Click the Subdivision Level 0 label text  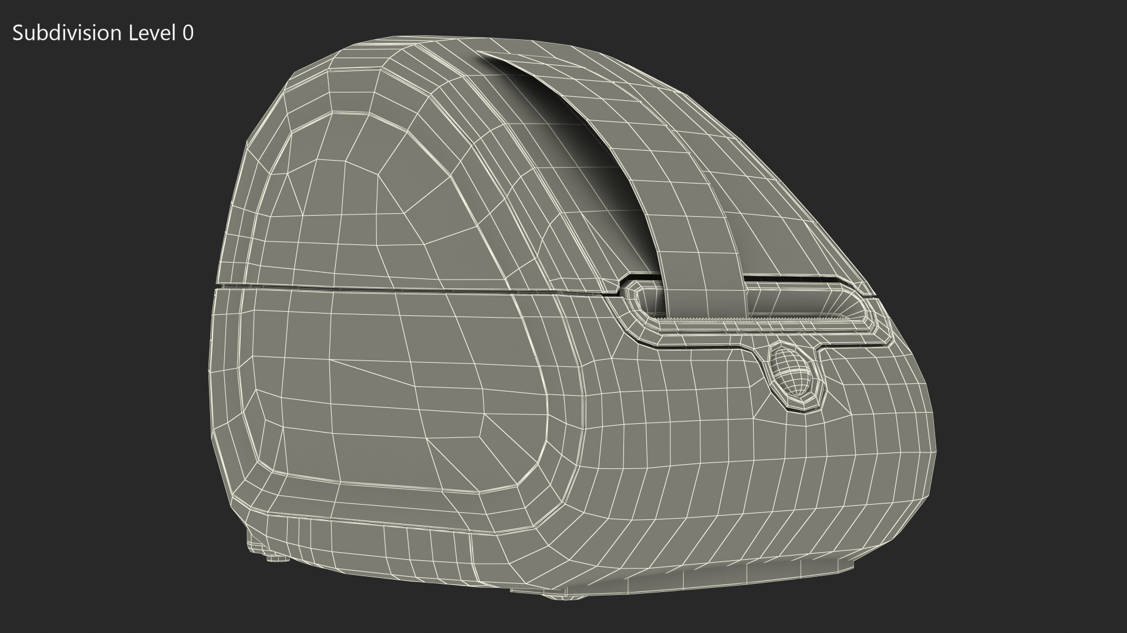(x=103, y=33)
